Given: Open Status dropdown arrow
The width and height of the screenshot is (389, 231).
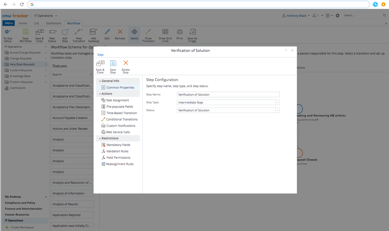Looking at the screenshot, I should pos(277,110).
